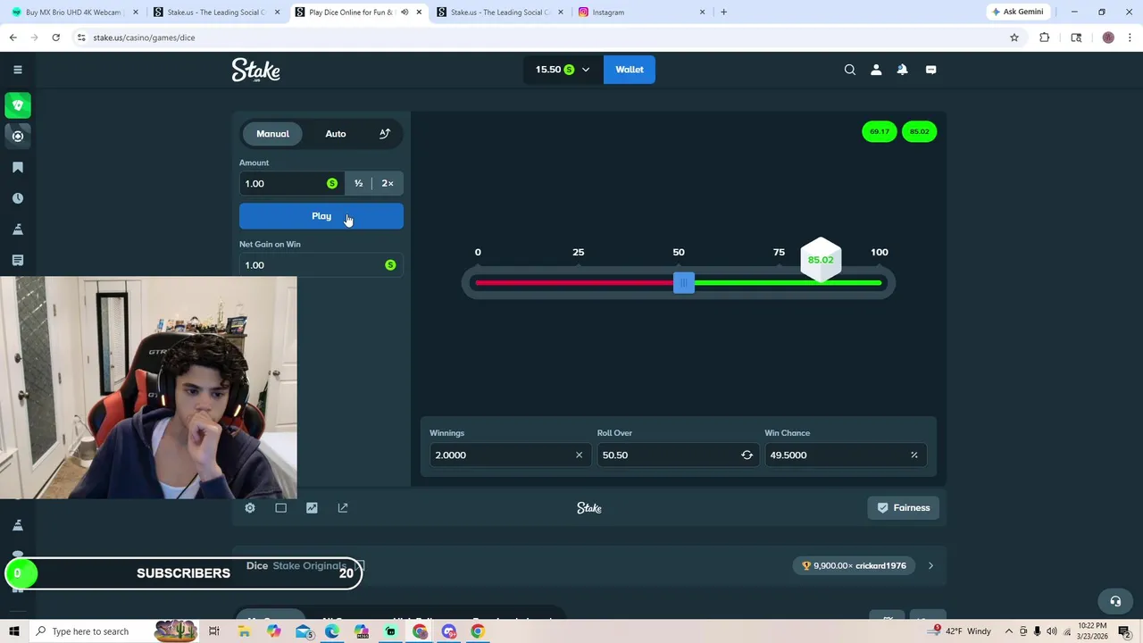
Task: Click the Stake logo in header
Action: (x=255, y=70)
